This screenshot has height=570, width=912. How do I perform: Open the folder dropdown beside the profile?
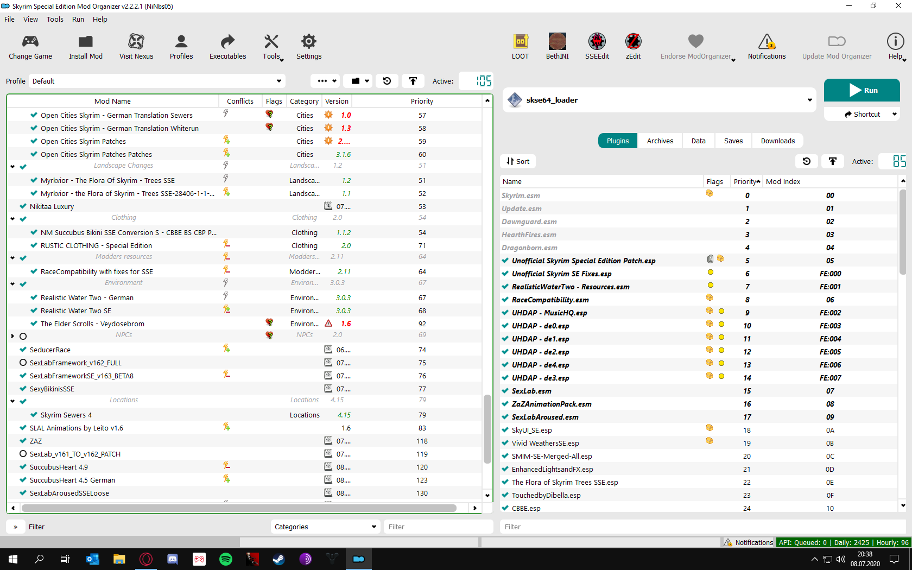click(x=358, y=81)
